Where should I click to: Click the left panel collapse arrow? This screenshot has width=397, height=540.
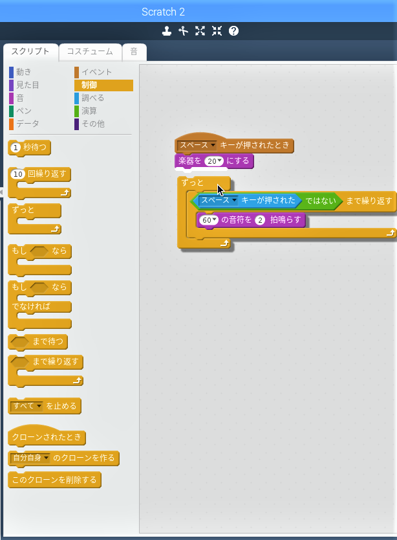pos(1,192)
